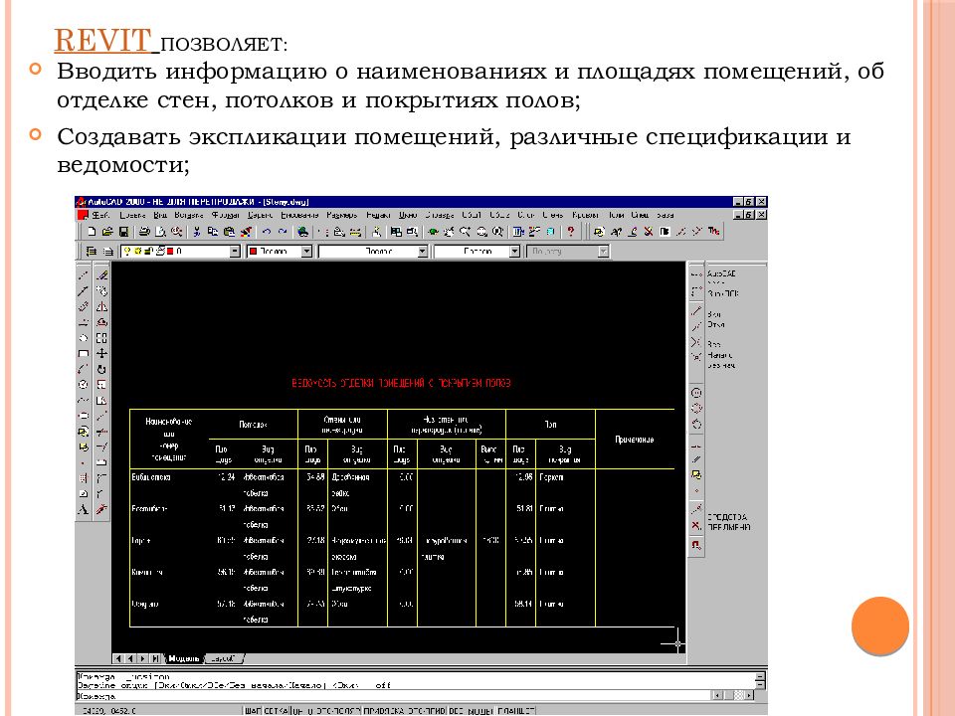The width and height of the screenshot is (955, 716).
Task: Select the Circle draw tool
Action: pyautogui.click(x=84, y=385)
